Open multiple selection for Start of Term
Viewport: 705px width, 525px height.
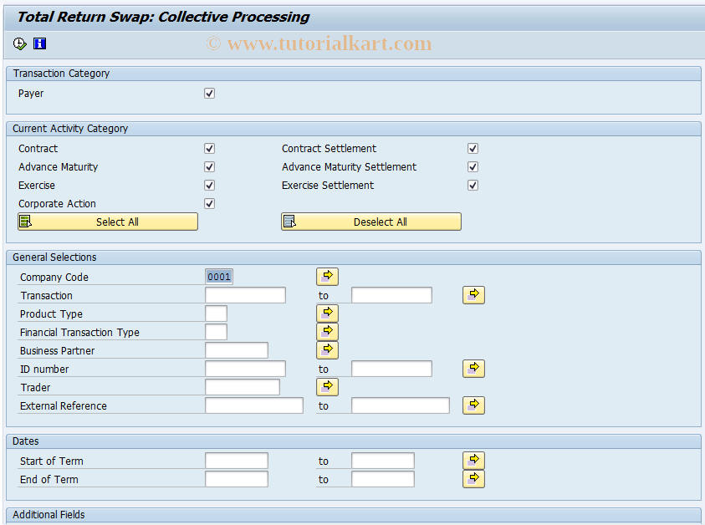(x=473, y=460)
